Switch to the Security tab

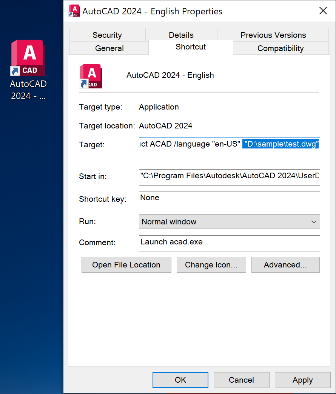(x=107, y=35)
